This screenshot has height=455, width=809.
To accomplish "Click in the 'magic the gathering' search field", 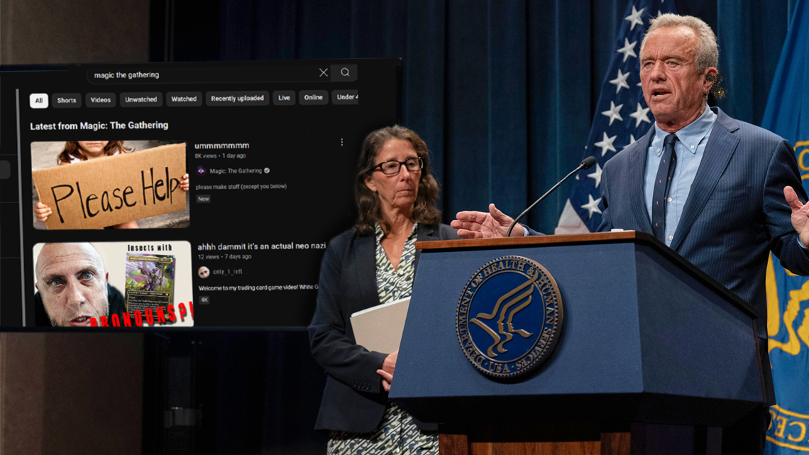I will (x=199, y=75).
